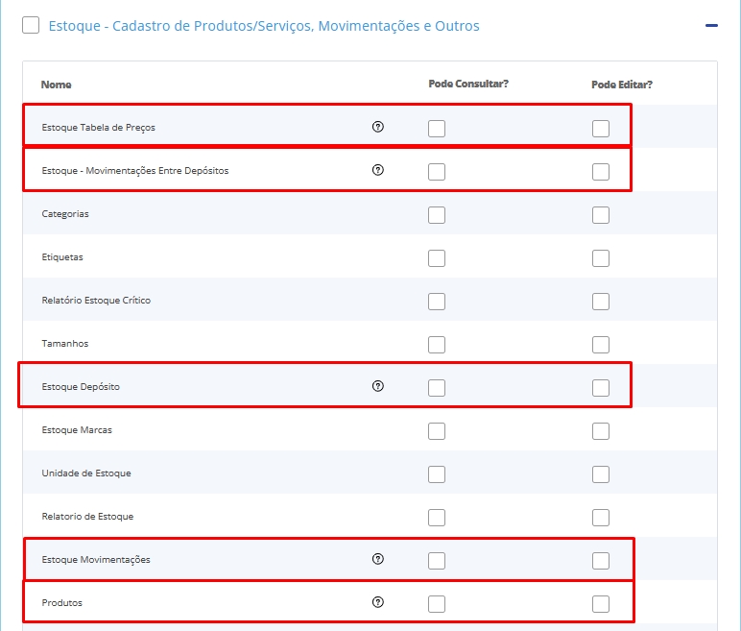
Task: Tick Pode Editar for Etiquetas
Action: click(x=601, y=258)
